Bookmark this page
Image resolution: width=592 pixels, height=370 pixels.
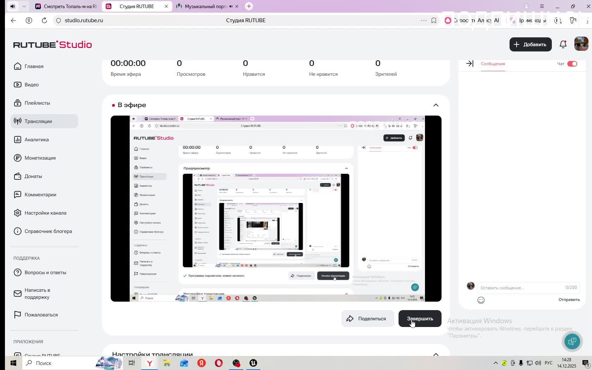click(x=434, y=20)
